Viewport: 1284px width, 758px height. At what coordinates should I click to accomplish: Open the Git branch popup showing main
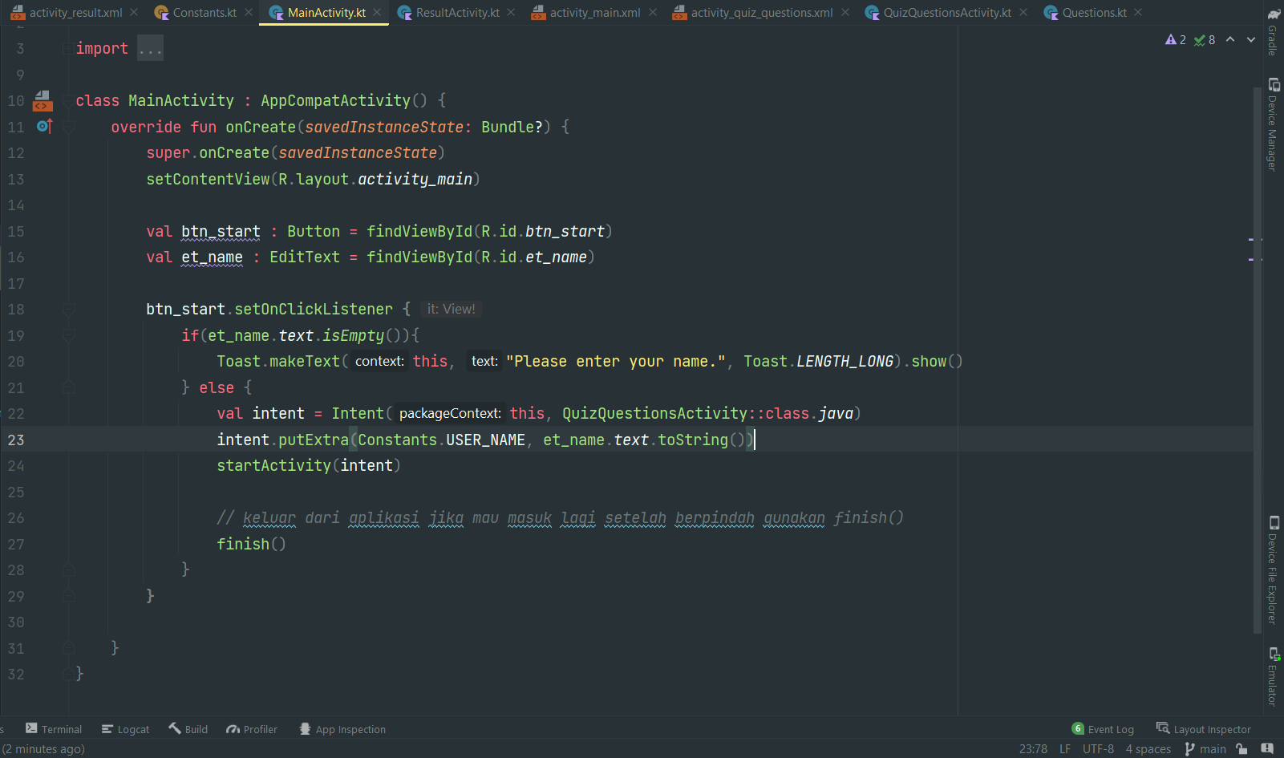pyautogui.click(x=1205, y=748)
